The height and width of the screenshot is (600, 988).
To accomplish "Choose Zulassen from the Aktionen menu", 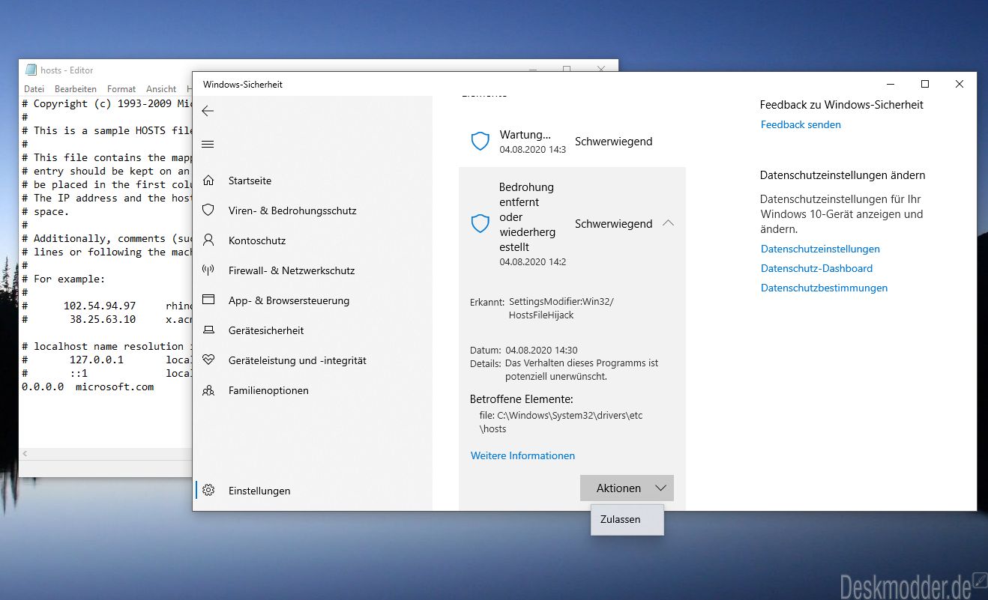I will pos(627,519).
